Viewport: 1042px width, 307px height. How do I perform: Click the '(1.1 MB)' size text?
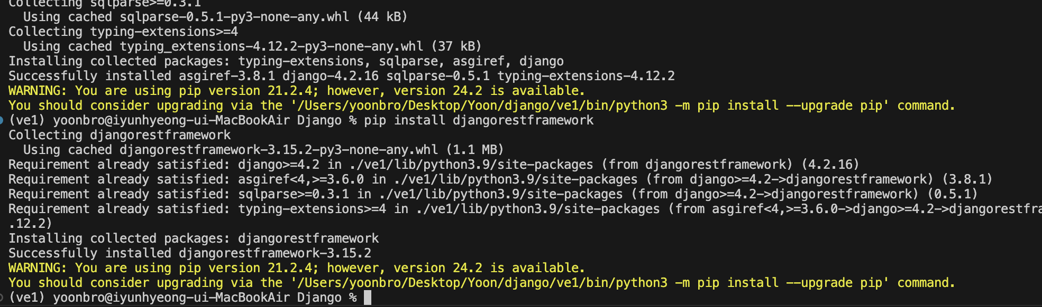coord(475,150)
